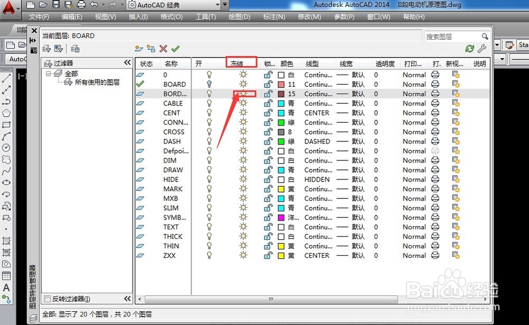Select the Polygon tool in draw toolbar

tap(6, 113)
